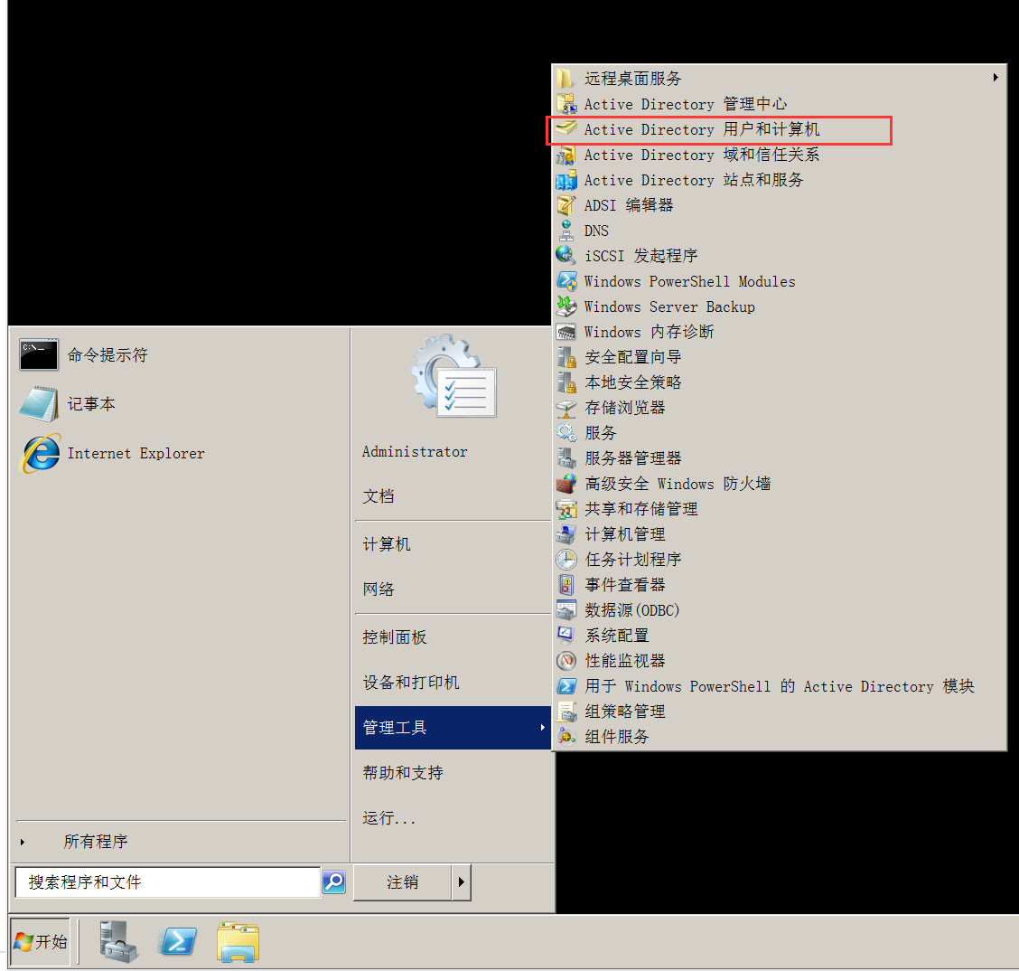Open the PowerShell taskbar icon
The height and width of the screenshot is (971, 1019).
pyautogui.click(x=178, y=941)
